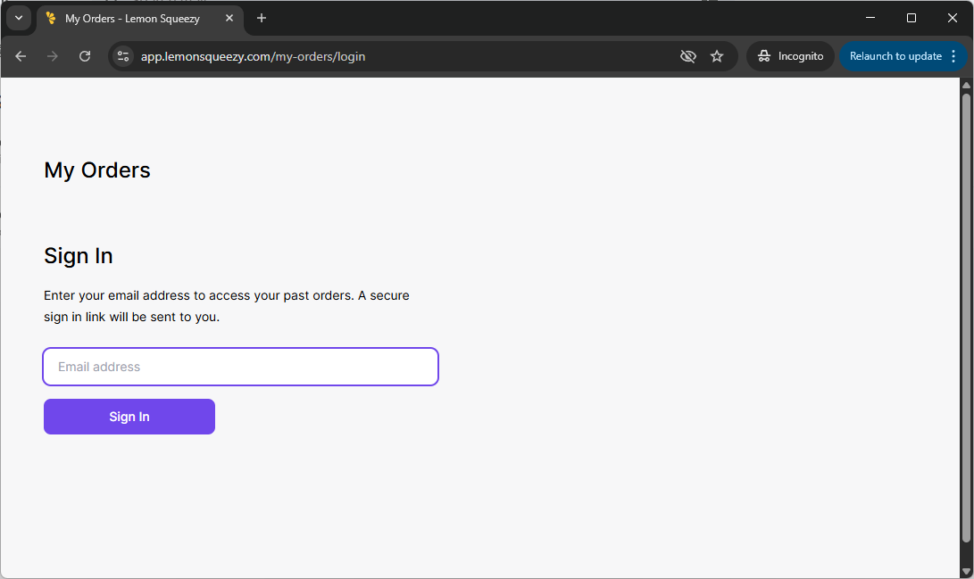The height and width of the screenshot is (579, 974).
Task: Click Relaunch to update button
Action: [895, 56]
